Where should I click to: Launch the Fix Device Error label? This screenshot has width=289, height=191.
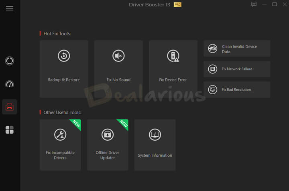pyautogui.click(x=173, y=80)
